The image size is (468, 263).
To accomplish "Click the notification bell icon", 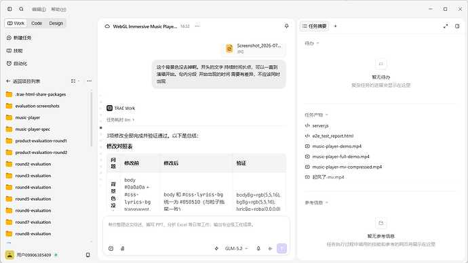I will (286, 26).
